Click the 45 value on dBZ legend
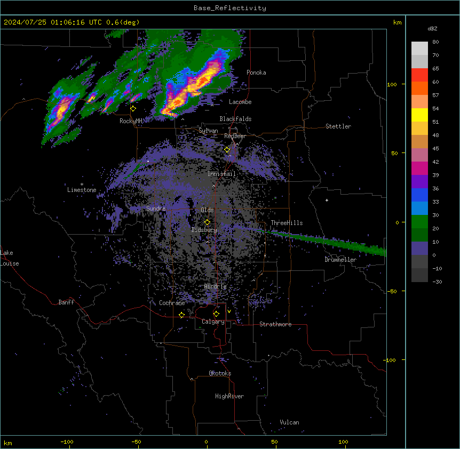The width and height of the screenshot is (460, 449). 435,149
